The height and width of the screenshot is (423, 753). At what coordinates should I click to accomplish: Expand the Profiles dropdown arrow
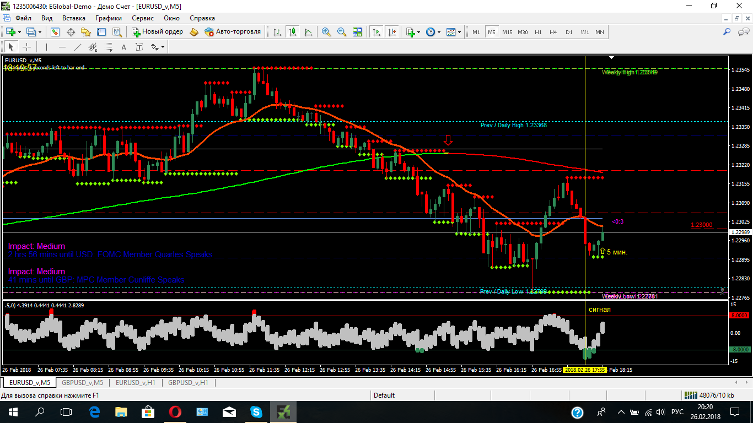pyautogui.click(x=40, y=32)
